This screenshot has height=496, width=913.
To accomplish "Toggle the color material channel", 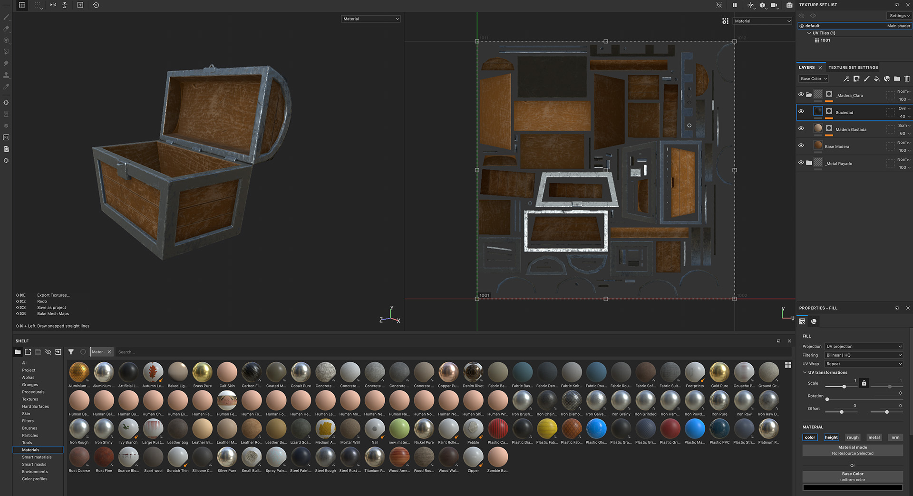I will point(810,438).
